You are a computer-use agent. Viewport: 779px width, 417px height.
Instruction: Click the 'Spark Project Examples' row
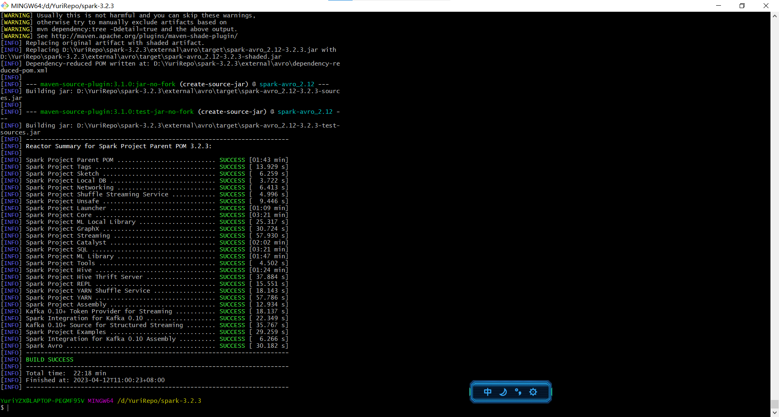(144, 332)
